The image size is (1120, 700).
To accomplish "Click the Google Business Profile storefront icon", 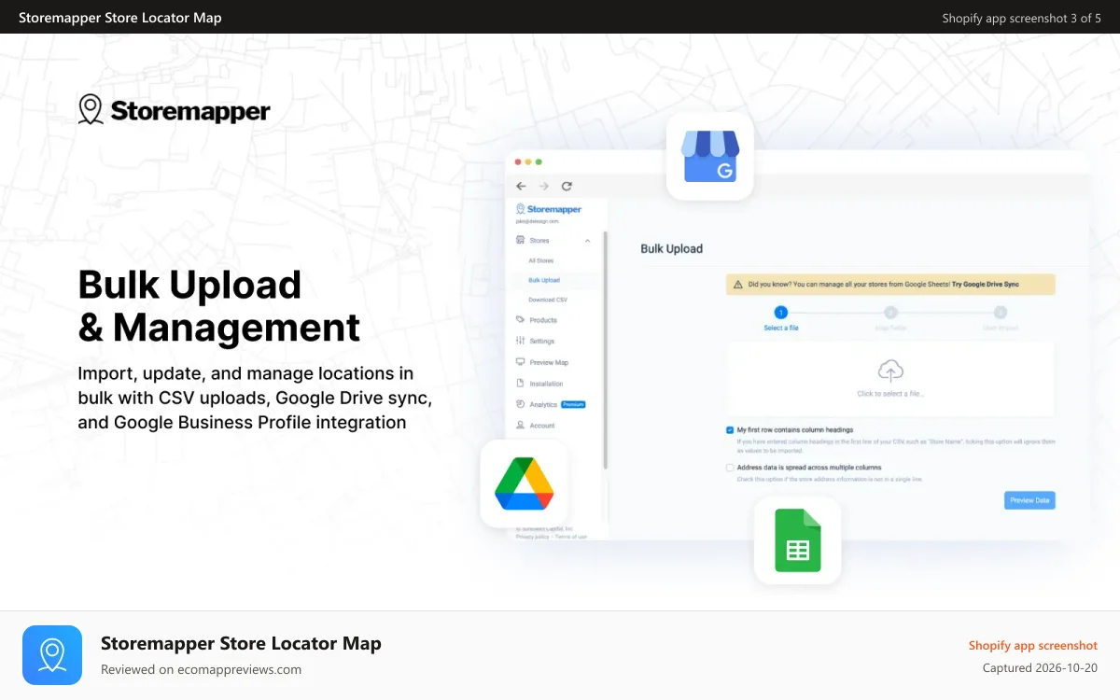I will click(710, 156).
